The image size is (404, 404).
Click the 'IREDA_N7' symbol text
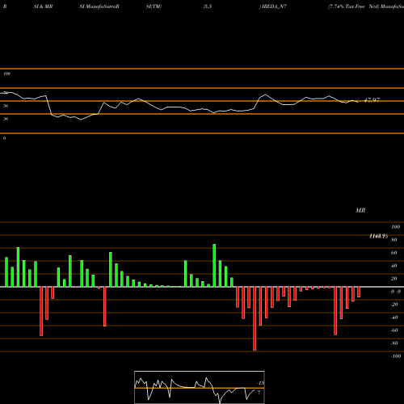point(274,6)
